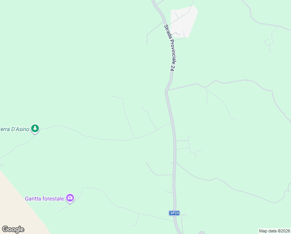Select the purple camera pin for Garitta forestale
The image size is (291, 234).
tap(70, 198)
